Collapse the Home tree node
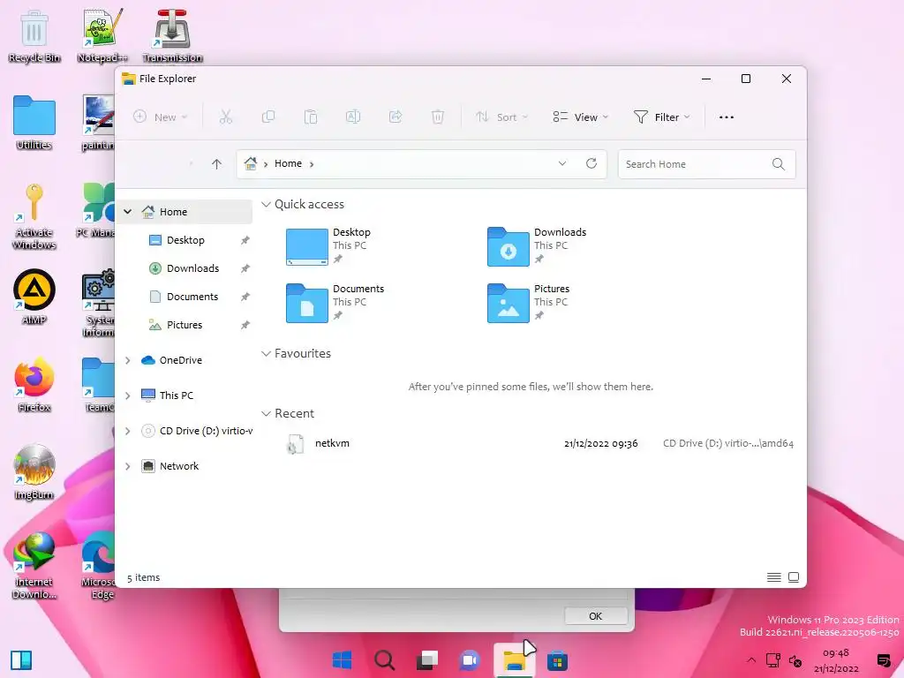Screen dimensions: 904x678 (x=128, y=212)
